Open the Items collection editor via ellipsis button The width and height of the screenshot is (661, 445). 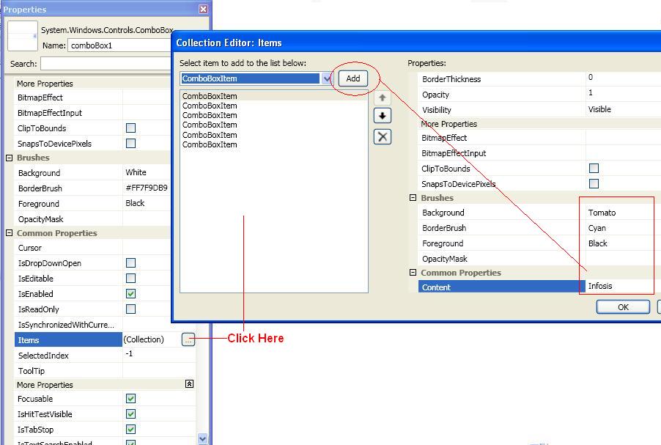189,339
